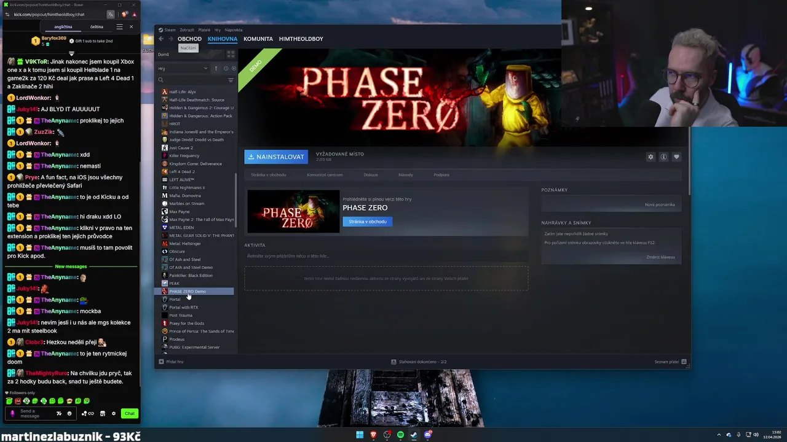The height and width of the screenshot is (442, 787).
Task: Open emote picker in chat input
Action: pyautogui.click(x=69, y=414)
